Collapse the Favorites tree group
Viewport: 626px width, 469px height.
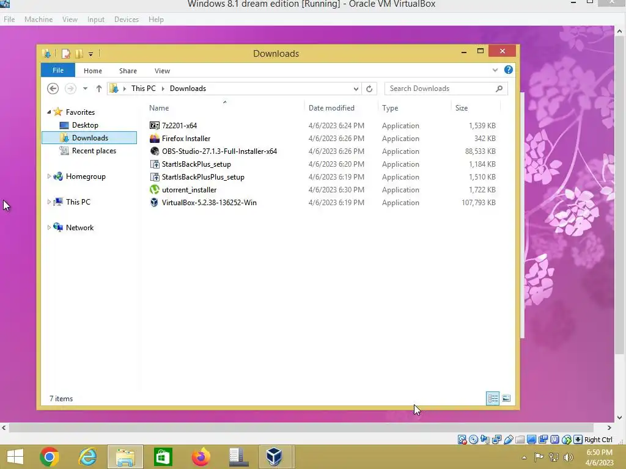(49, 112)
